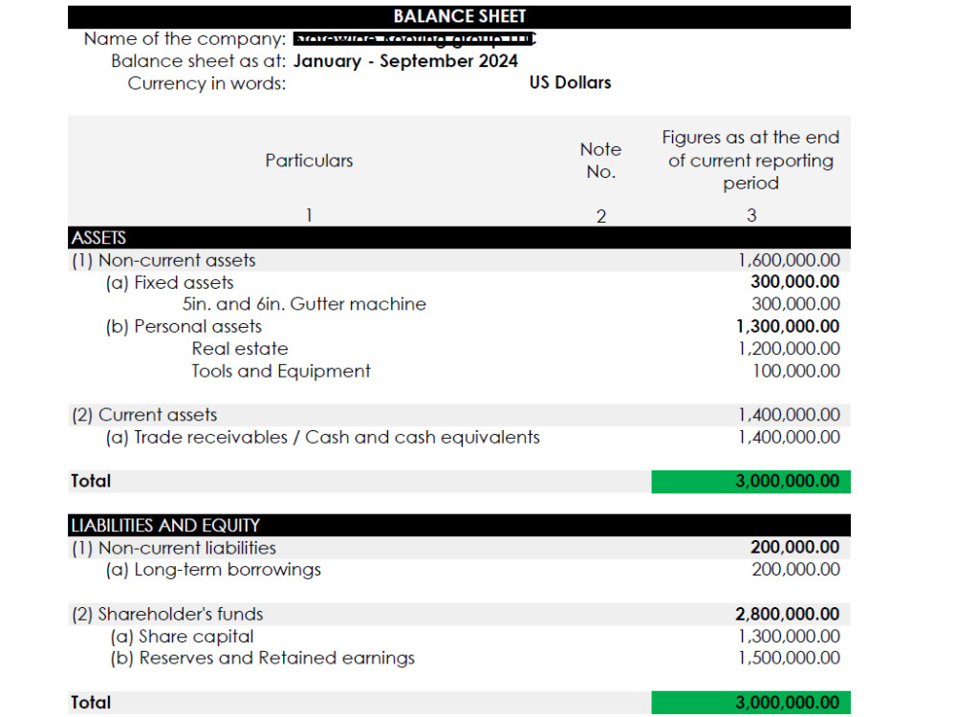This screenshot has height=717, width=956.
Task: Click the January - September 2024 date
Action: 405,61
